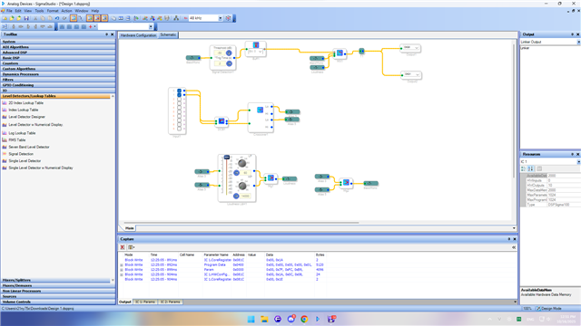
Task: Click the Cut scissors toolbar icon
Action: click(x=35, y=18)
